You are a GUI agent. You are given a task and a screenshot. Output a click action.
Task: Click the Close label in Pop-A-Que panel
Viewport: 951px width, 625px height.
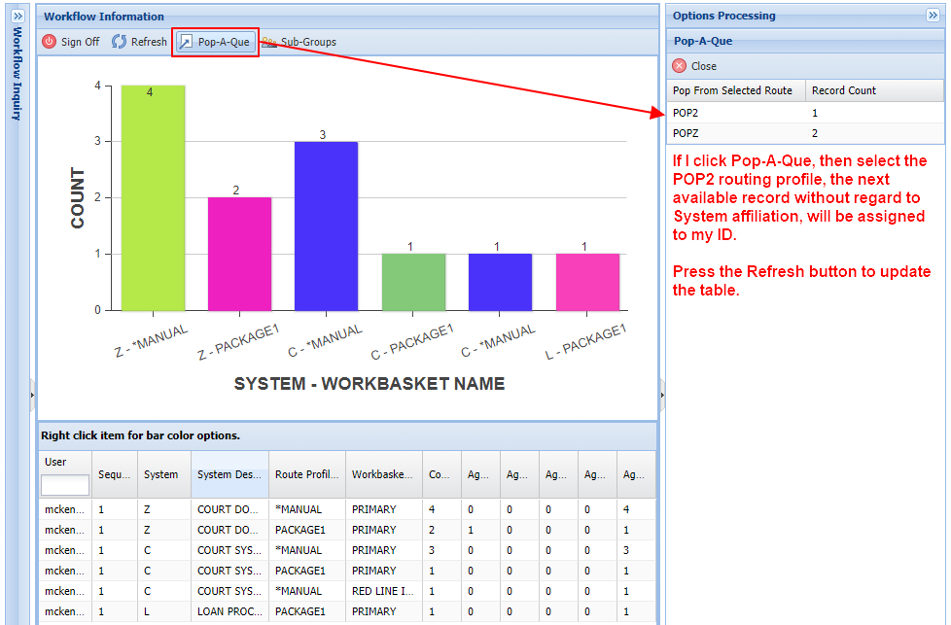[x=704, y=66]
